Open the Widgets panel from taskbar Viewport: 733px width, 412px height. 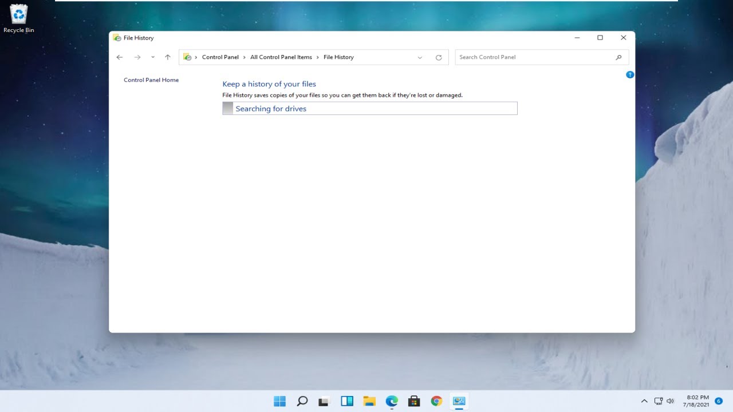pos(347,401)
